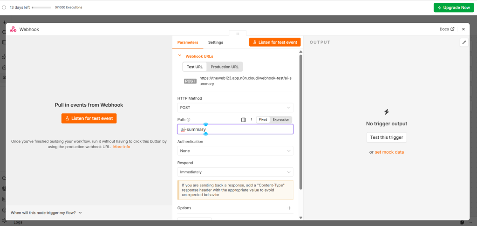Click the Path help question-mark icon

[188, 120]
